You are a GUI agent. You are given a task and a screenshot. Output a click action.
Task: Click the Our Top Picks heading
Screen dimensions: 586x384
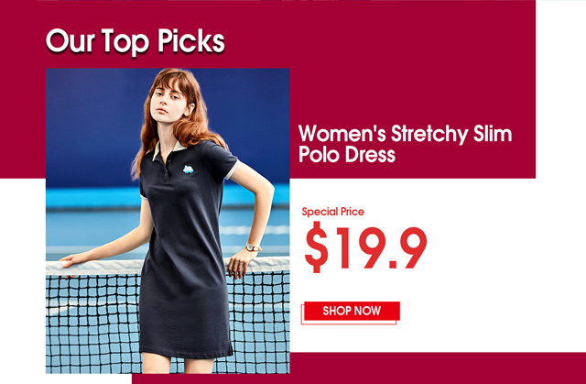click(x=135, y=41)
